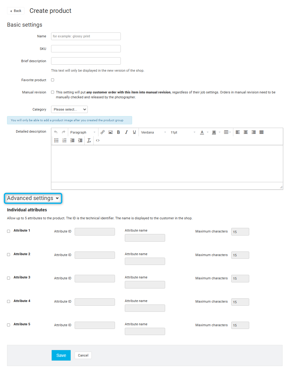This screenshot has height=374, width=289.
Task: Click the redo icon in editor toolbar
Action: (x=64, y=132)
